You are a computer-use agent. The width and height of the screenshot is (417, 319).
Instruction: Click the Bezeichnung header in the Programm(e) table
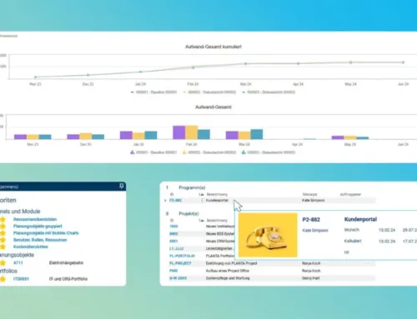pos(217,194)
